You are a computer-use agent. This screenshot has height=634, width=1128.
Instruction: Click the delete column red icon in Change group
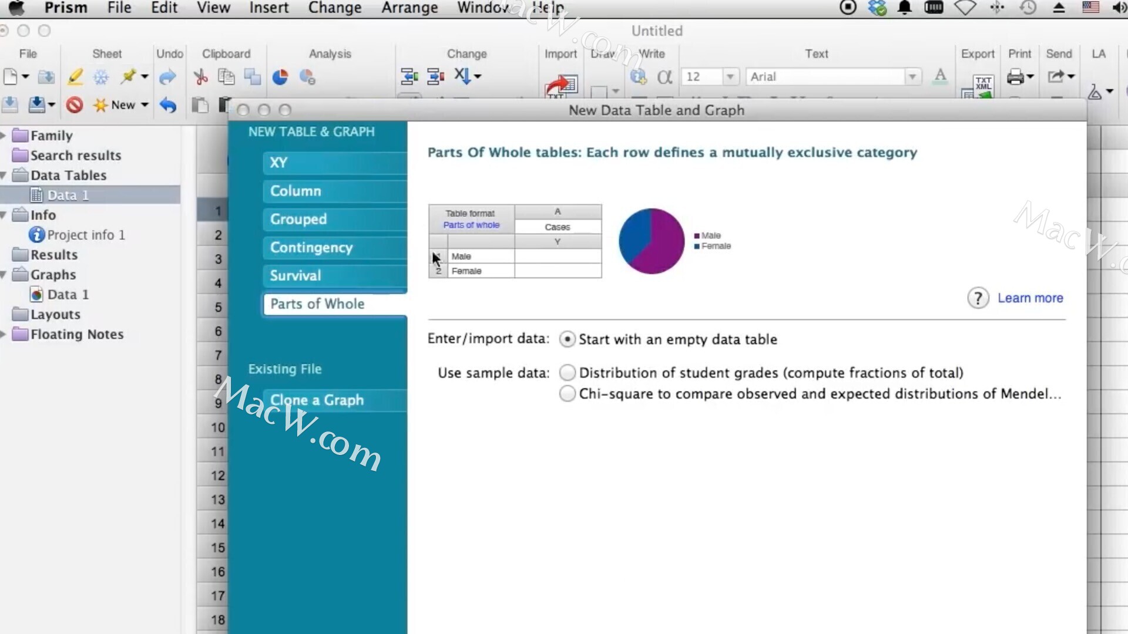[435, 76]
